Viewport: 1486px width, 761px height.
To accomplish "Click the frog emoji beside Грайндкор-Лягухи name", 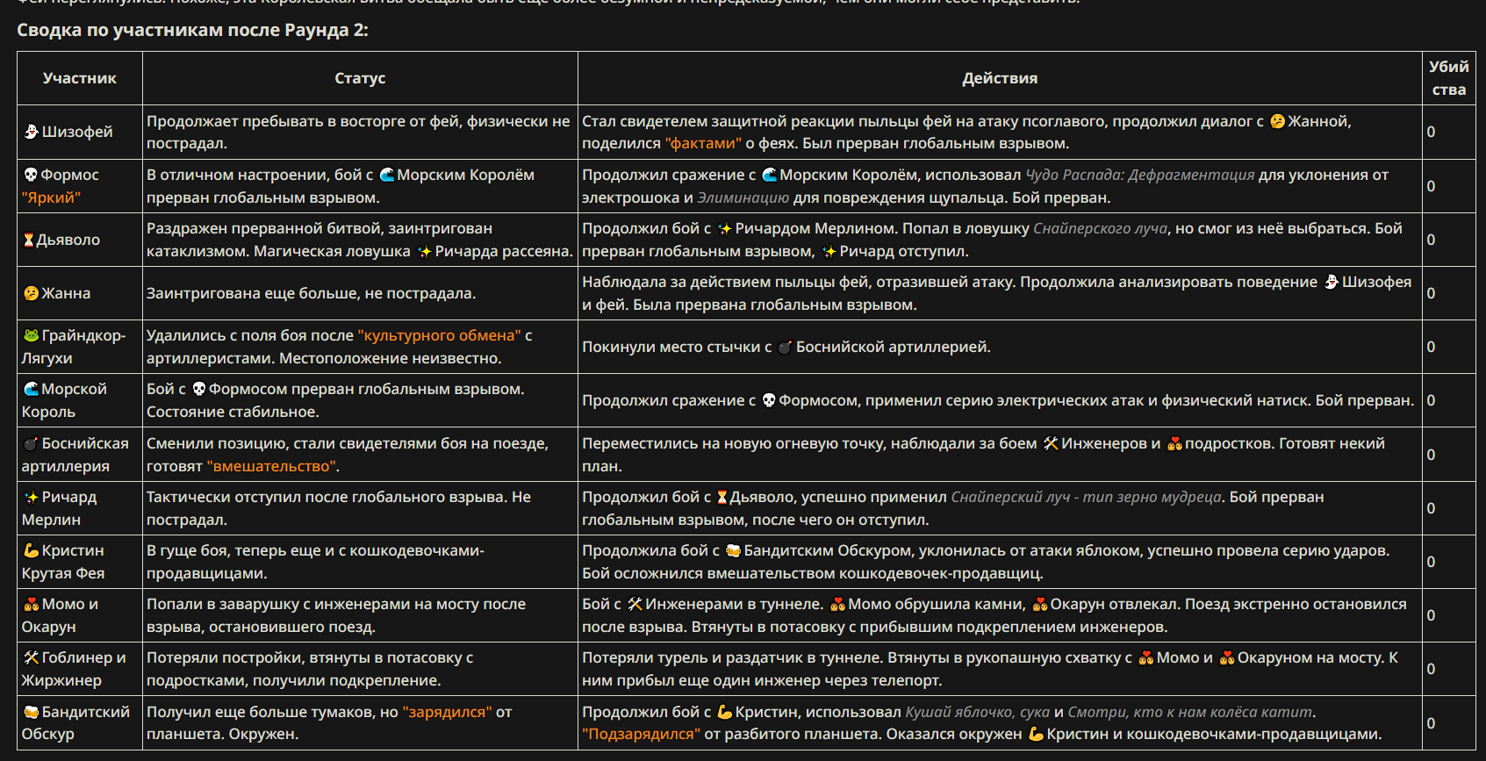I will point(32,335).
